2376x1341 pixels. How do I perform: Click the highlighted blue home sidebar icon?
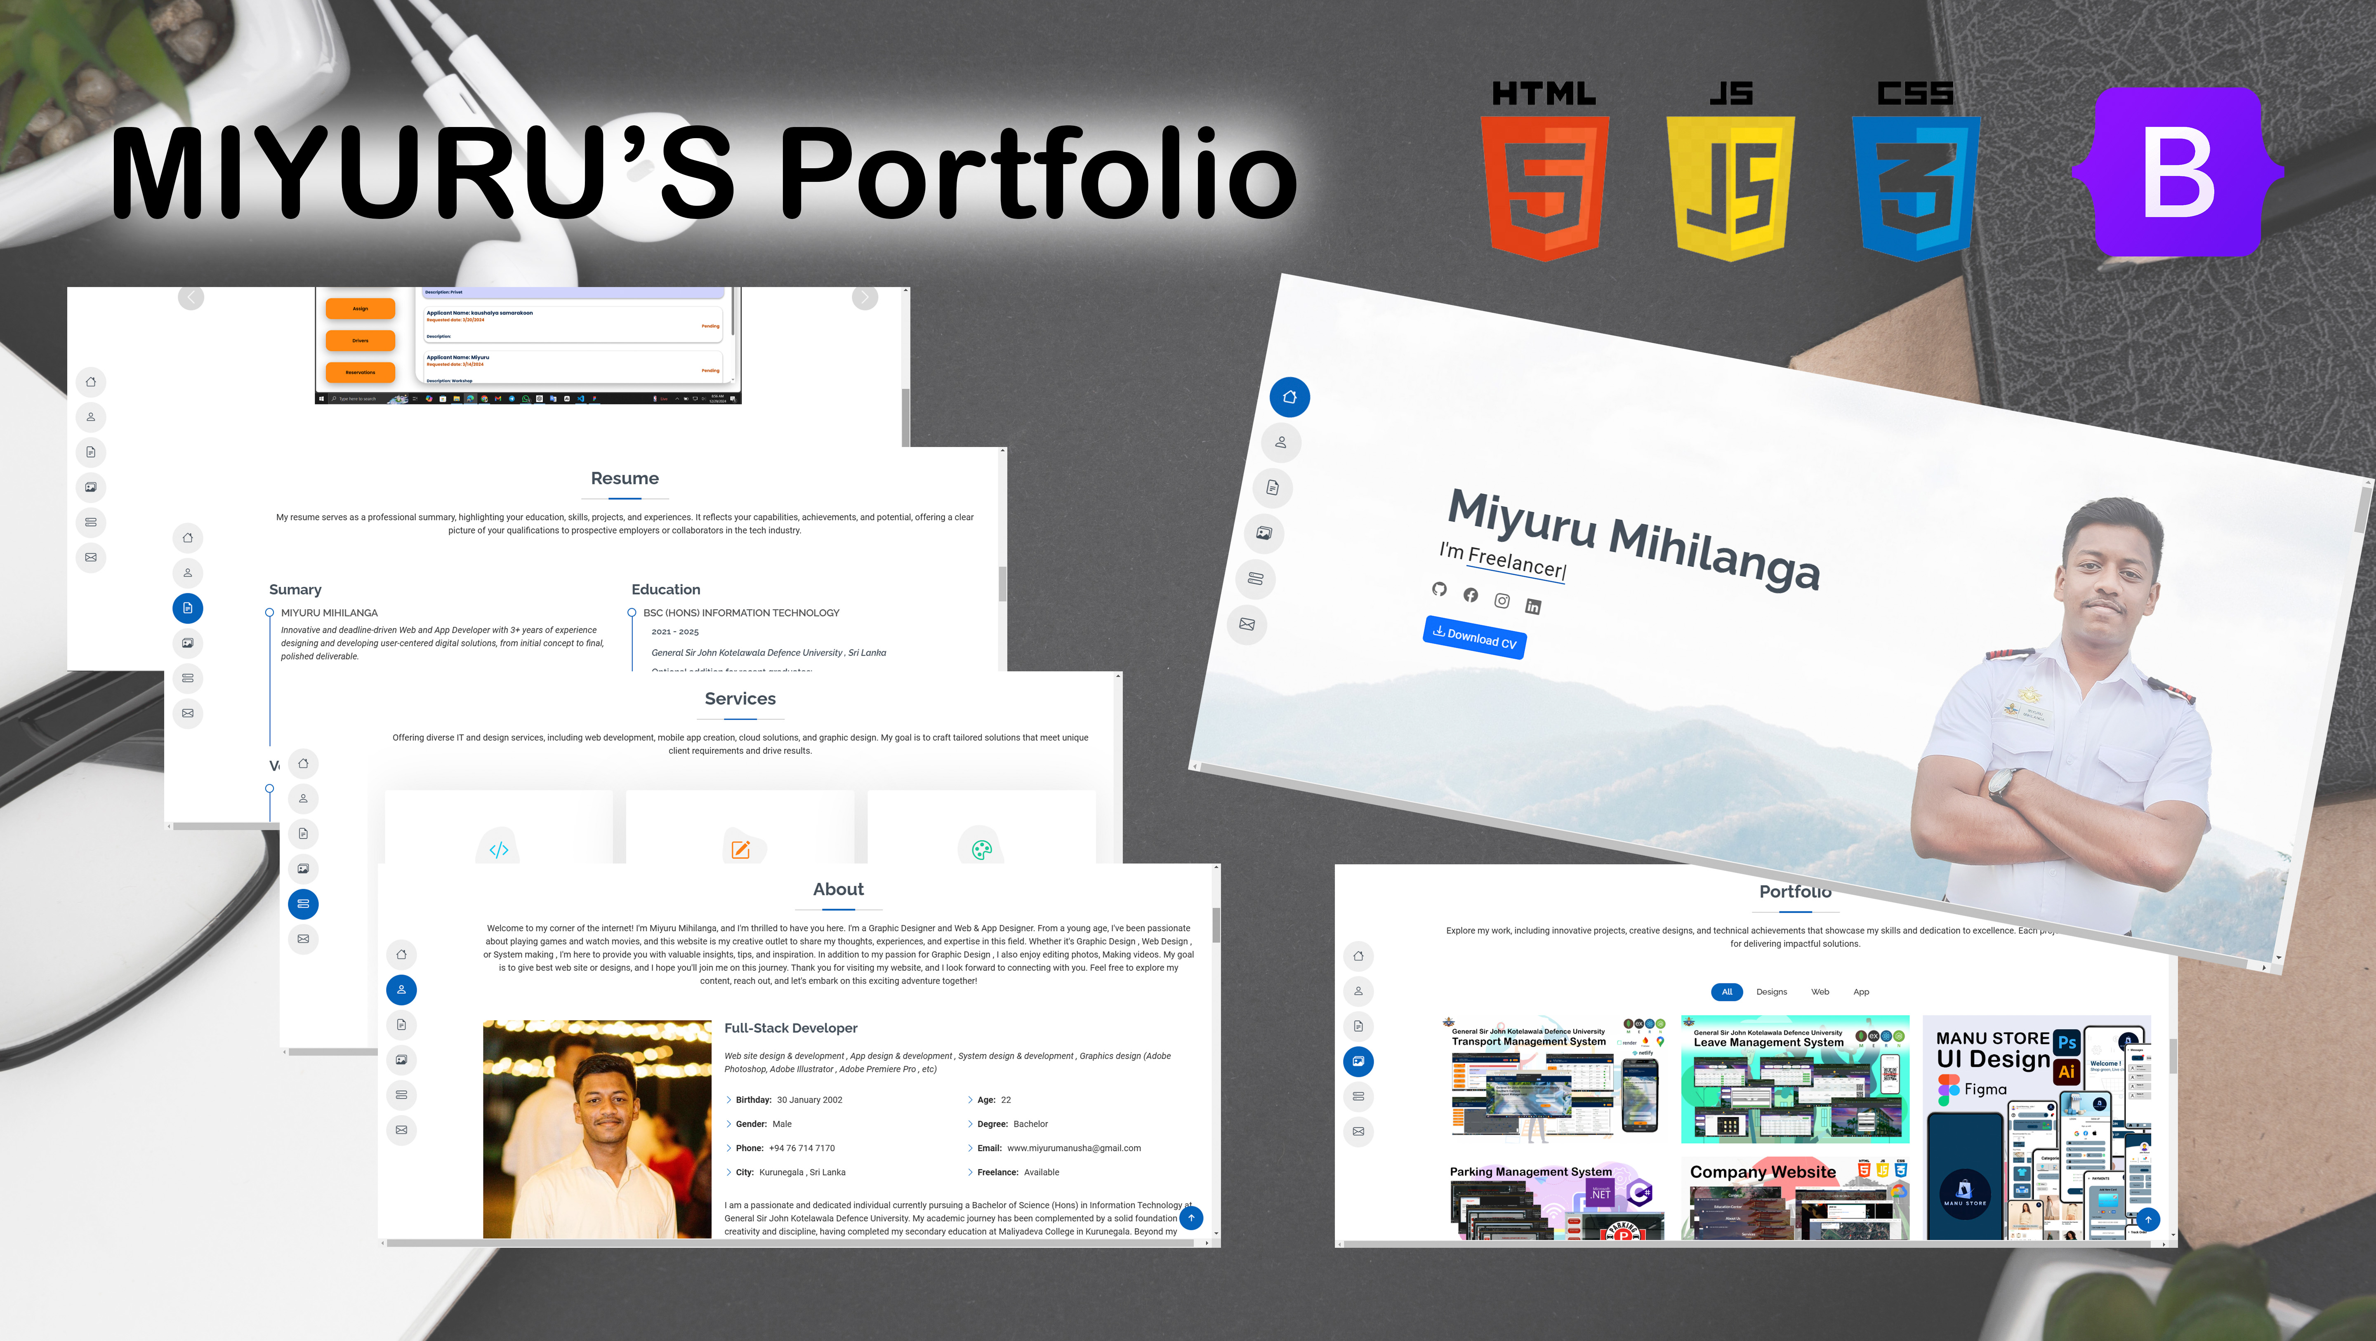click(1289, 397)
